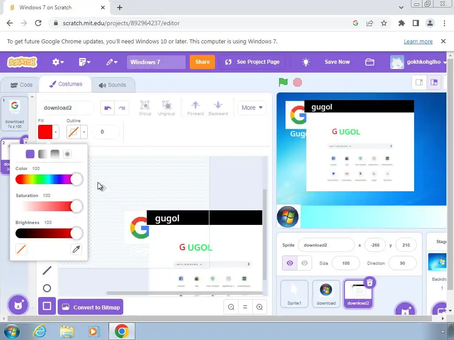This screenshot has height=340, width=454.
Task: Click the Backward layer icon
Action: click(218, 108)
